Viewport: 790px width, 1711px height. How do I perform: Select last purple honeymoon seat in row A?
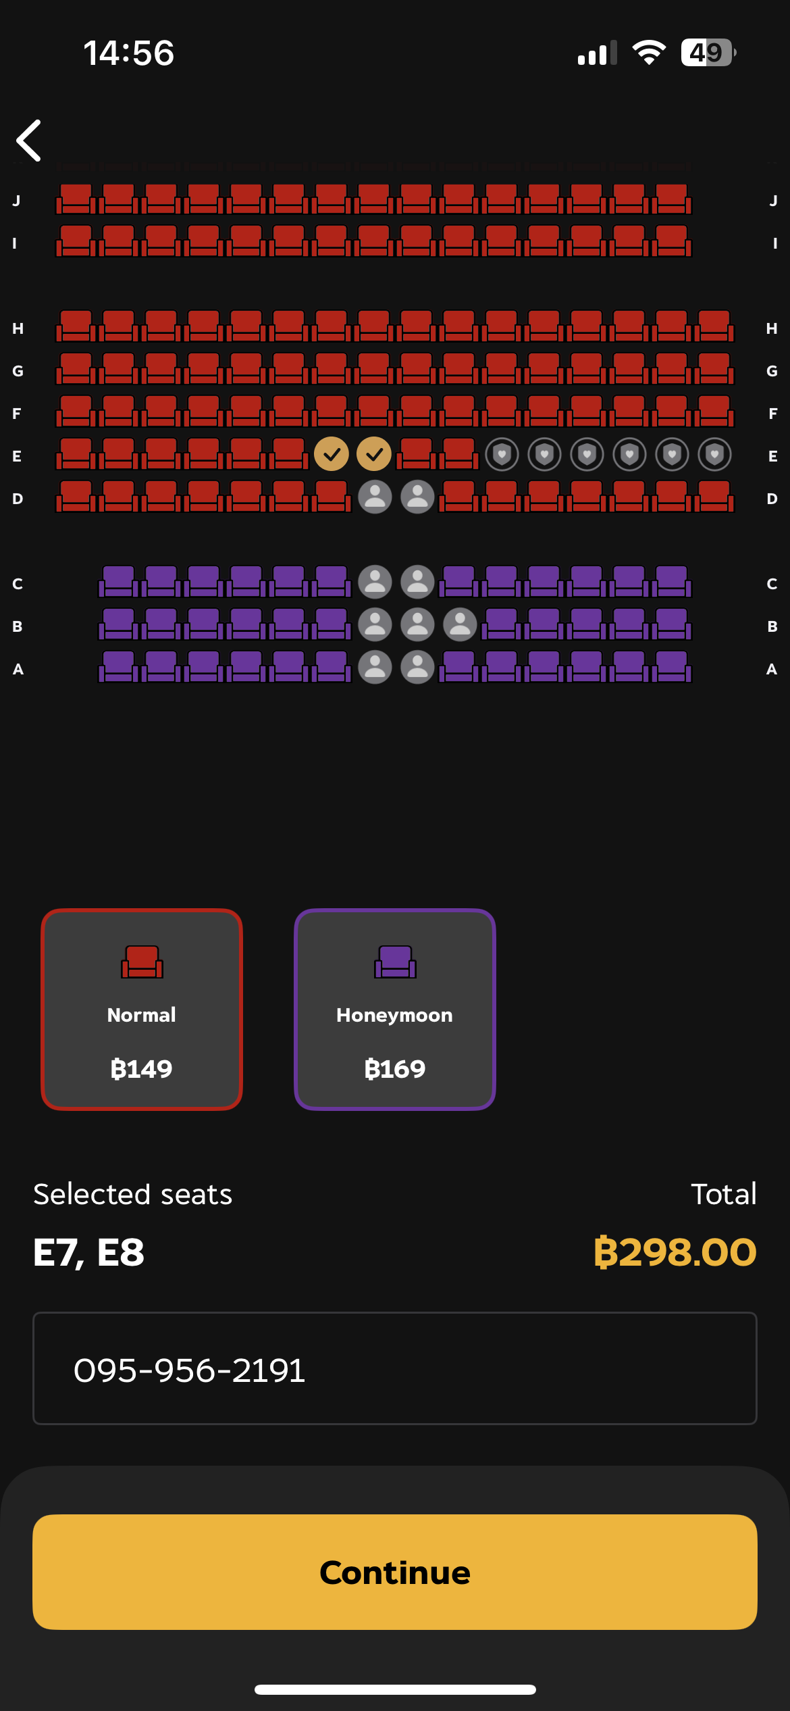pos(672,667)
